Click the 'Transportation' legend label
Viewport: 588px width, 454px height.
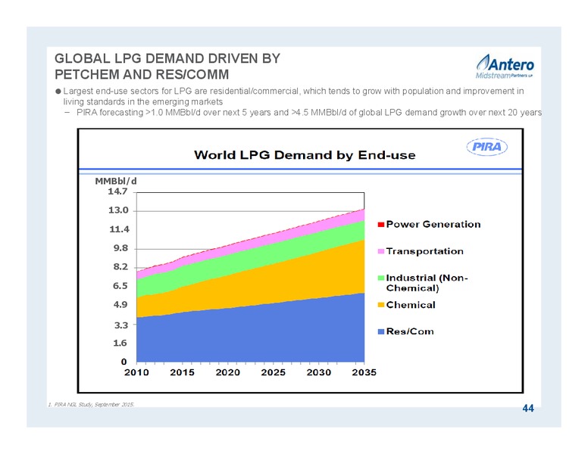pyautogui.click(x=425, y=251)
